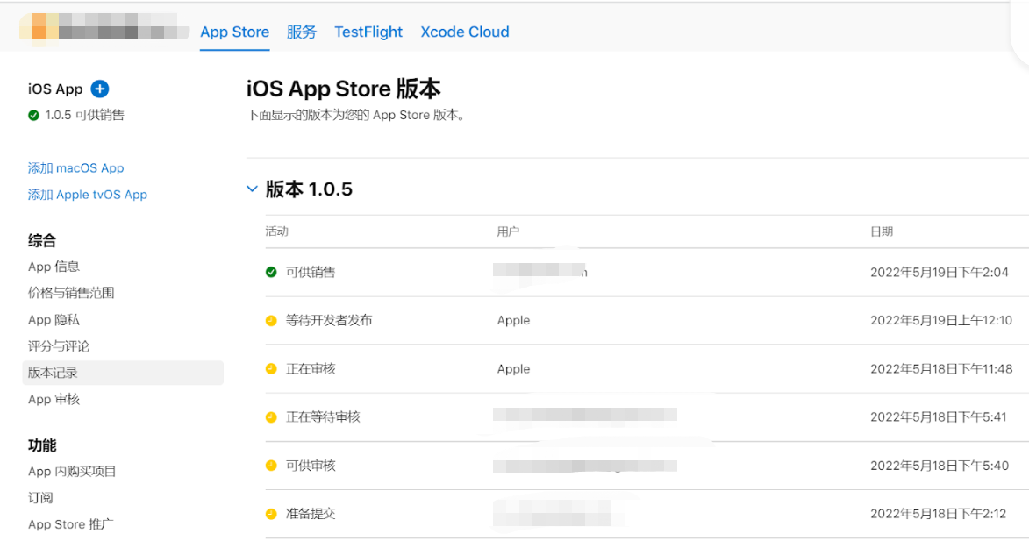The image size is (1029, 541).
Task: Click green check icon next to 1.0.5 可供销售
Action: 33,116
